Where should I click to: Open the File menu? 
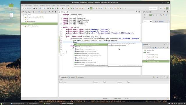pyautogui.click(x=22, y=5)
